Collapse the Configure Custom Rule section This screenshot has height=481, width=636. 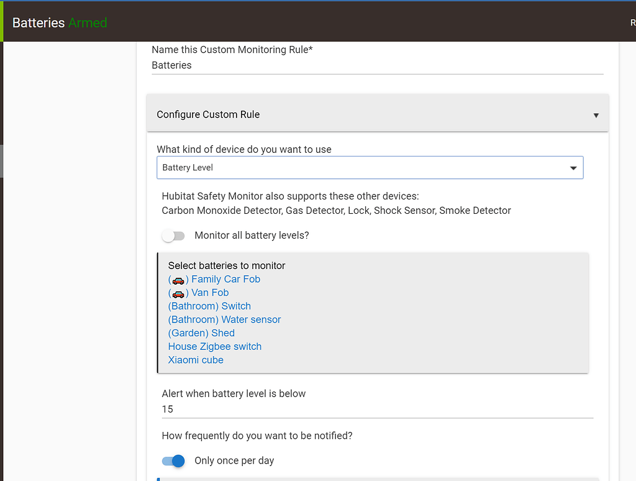(x=596, y=114)
